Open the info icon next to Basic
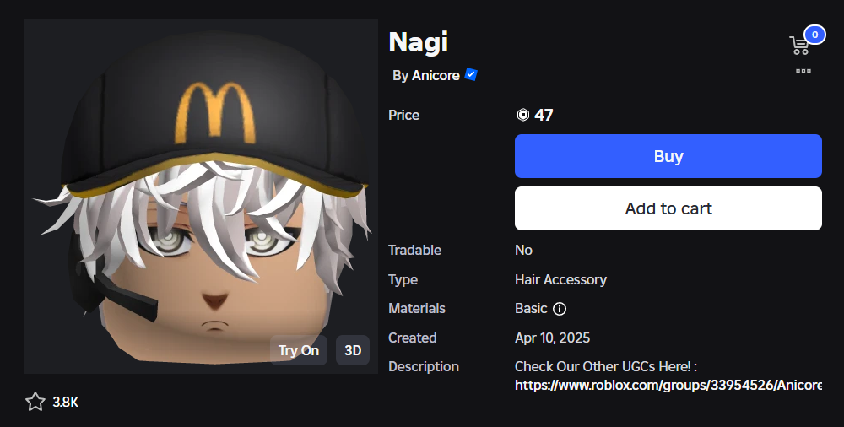844x427 pixels. 560,309
